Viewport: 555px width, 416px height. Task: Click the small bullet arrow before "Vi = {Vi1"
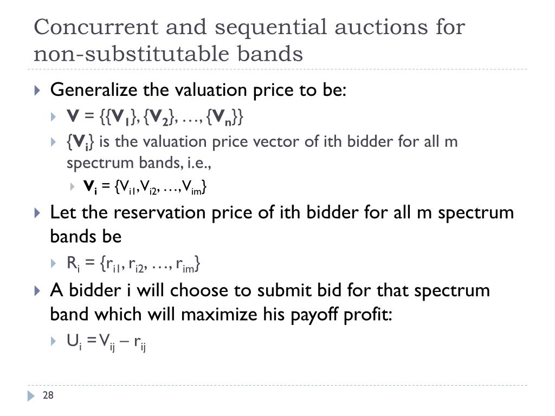pos(72,187)
